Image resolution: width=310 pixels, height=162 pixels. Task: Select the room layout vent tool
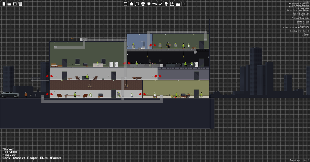(x=172, y=4)
